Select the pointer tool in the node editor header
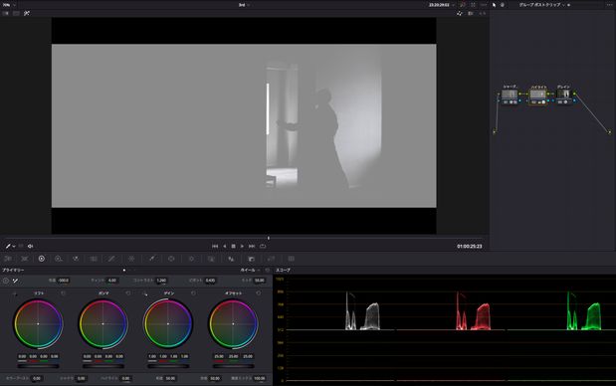616x386 pixels. coord(495,5)
